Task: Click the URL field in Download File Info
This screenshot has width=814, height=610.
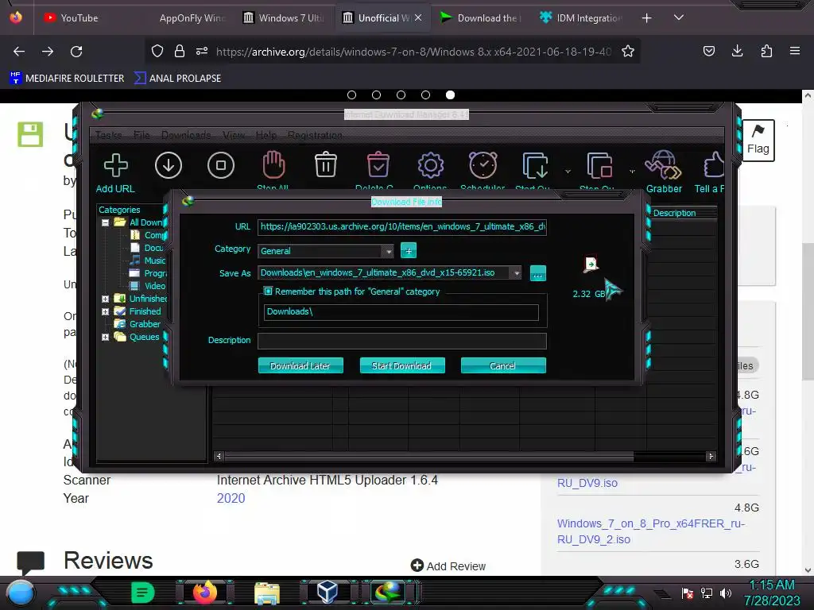Action: pyautogui.click(x=401, y=227)
